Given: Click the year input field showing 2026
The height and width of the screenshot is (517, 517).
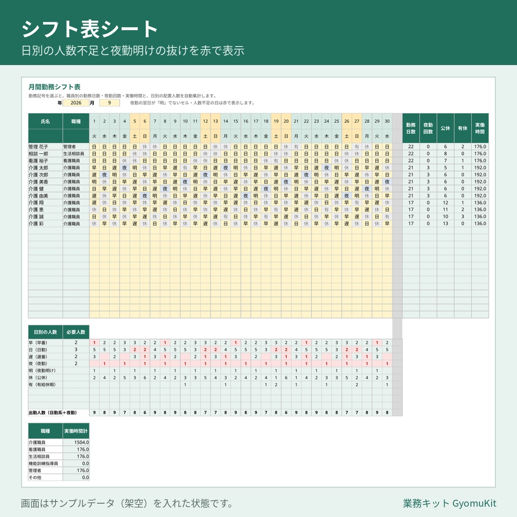Looking at the screenshot, I should [x=76, y=103].
